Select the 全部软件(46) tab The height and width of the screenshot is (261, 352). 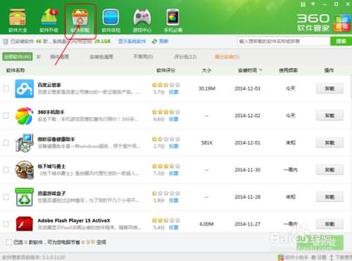click(18, 57)
